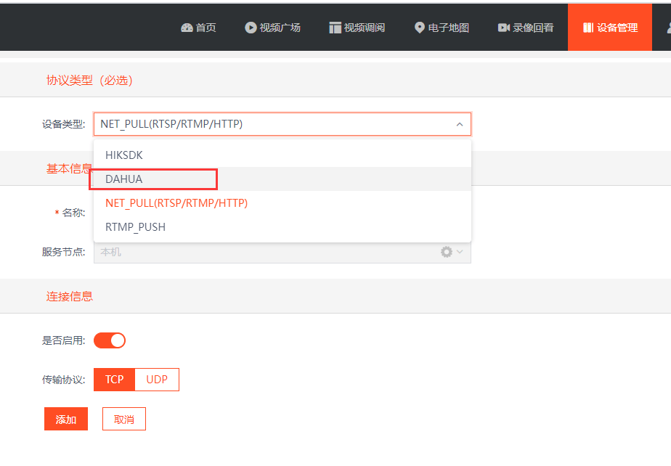Click the 设备管理 book icon
Screen dimensions: 671x466
pos(588,28)
